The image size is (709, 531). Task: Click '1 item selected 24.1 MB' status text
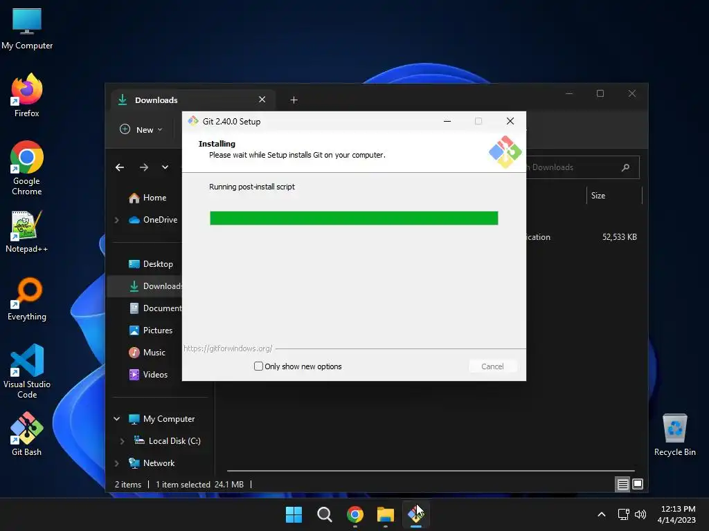pos(199,485)
